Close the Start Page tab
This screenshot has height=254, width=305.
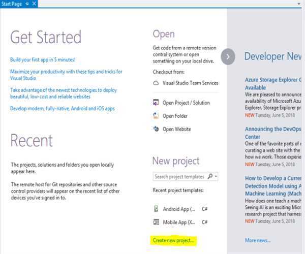[34, 4]
